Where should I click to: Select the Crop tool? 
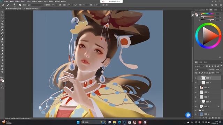coord(2,24)
